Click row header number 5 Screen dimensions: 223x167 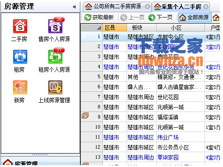click(92, 77)
